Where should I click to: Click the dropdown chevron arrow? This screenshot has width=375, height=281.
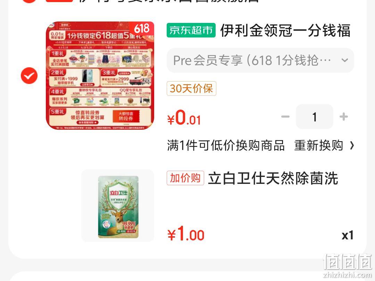pos(345,60)
